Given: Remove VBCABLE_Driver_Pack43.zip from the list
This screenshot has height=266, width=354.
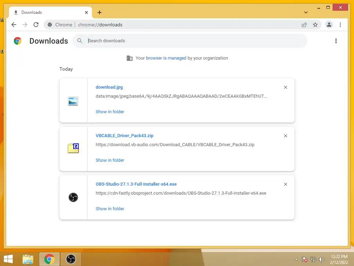Looking at the screenshot, I should 285,136.
